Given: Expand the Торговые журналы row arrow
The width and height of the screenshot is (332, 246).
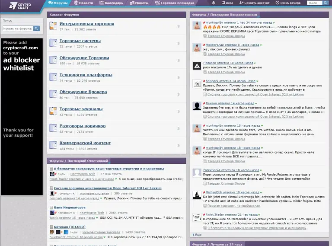Looking at the screenshot, I should tap(179, 112).
